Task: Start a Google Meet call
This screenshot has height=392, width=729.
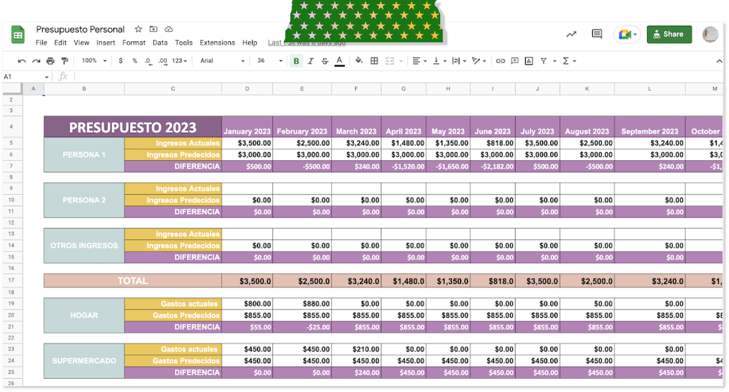Action: (627, 34)
